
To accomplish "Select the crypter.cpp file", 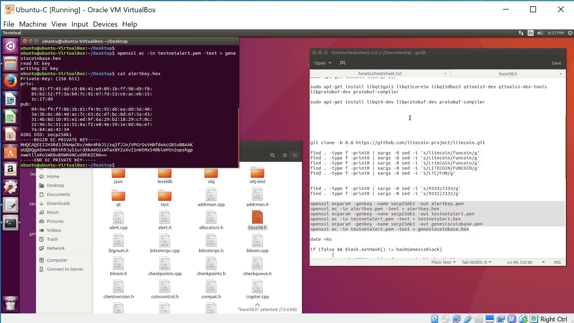I will 257,289.
